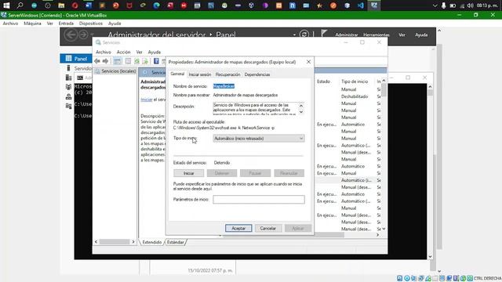
Task: Click the Services toolbar back arrow
Action: (97, 61)
